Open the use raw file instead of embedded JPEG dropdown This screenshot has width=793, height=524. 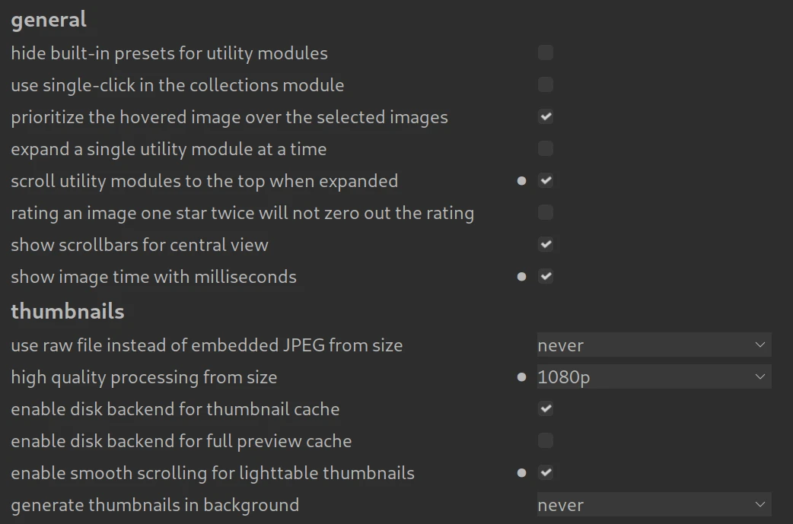(x=654, y=345)
